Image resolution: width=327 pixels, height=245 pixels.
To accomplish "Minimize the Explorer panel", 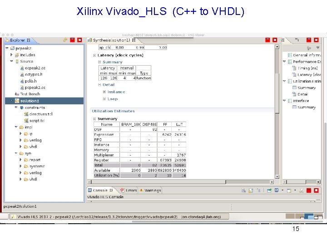I will [72, 40].
